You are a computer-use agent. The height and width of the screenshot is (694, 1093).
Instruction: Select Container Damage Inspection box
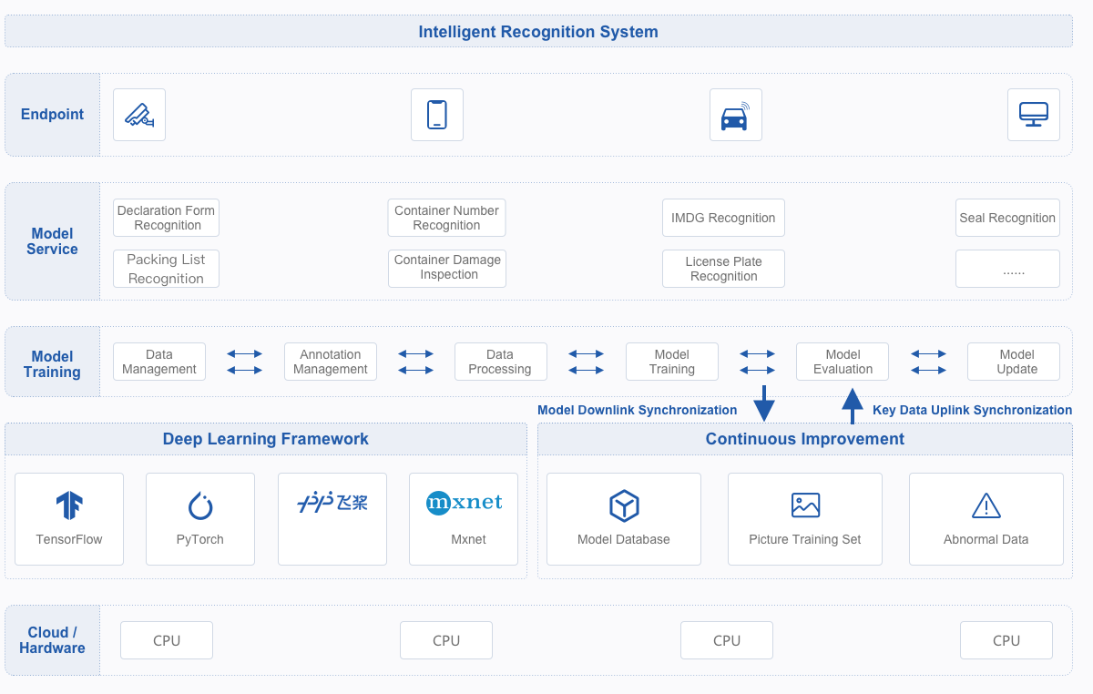[446, 269]
